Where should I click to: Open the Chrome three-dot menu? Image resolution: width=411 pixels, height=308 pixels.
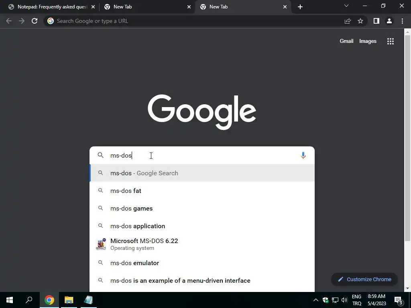[402, 21]
